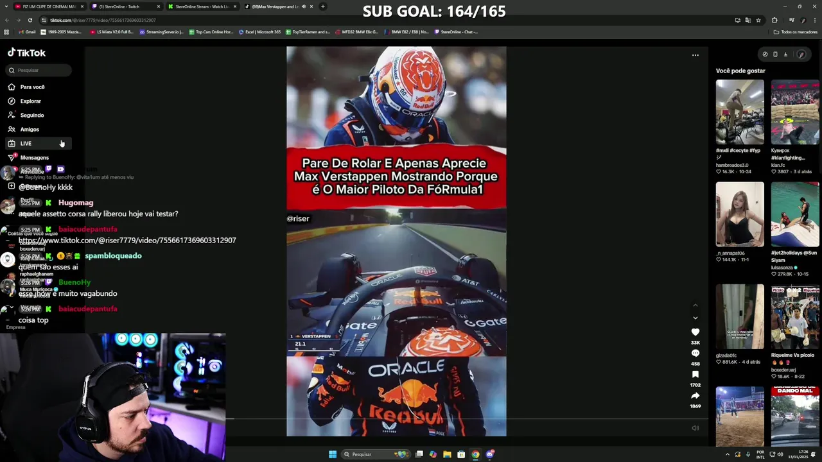Switch to FIZ UM CLIPE DE CINEMA tab
The width and height of the screenshot is (822, 462).
click(x=49, y=6)
